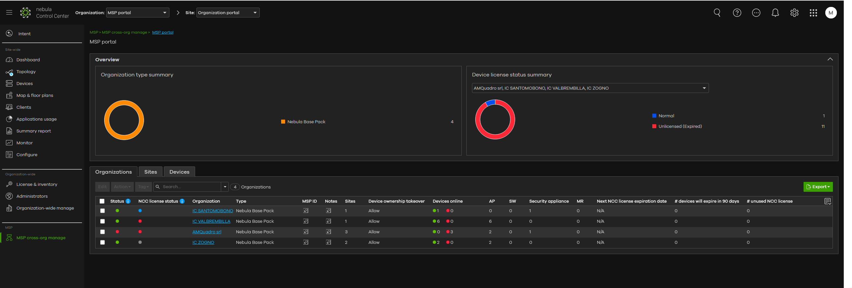Open the Site dropdown showing Organization portal
This screenshot has width=852, height=288.
(228, 13)
